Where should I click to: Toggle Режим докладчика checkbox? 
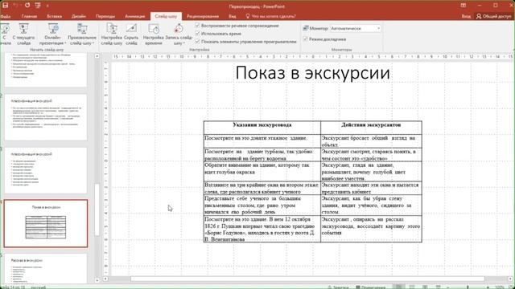[x=306, y=39]
